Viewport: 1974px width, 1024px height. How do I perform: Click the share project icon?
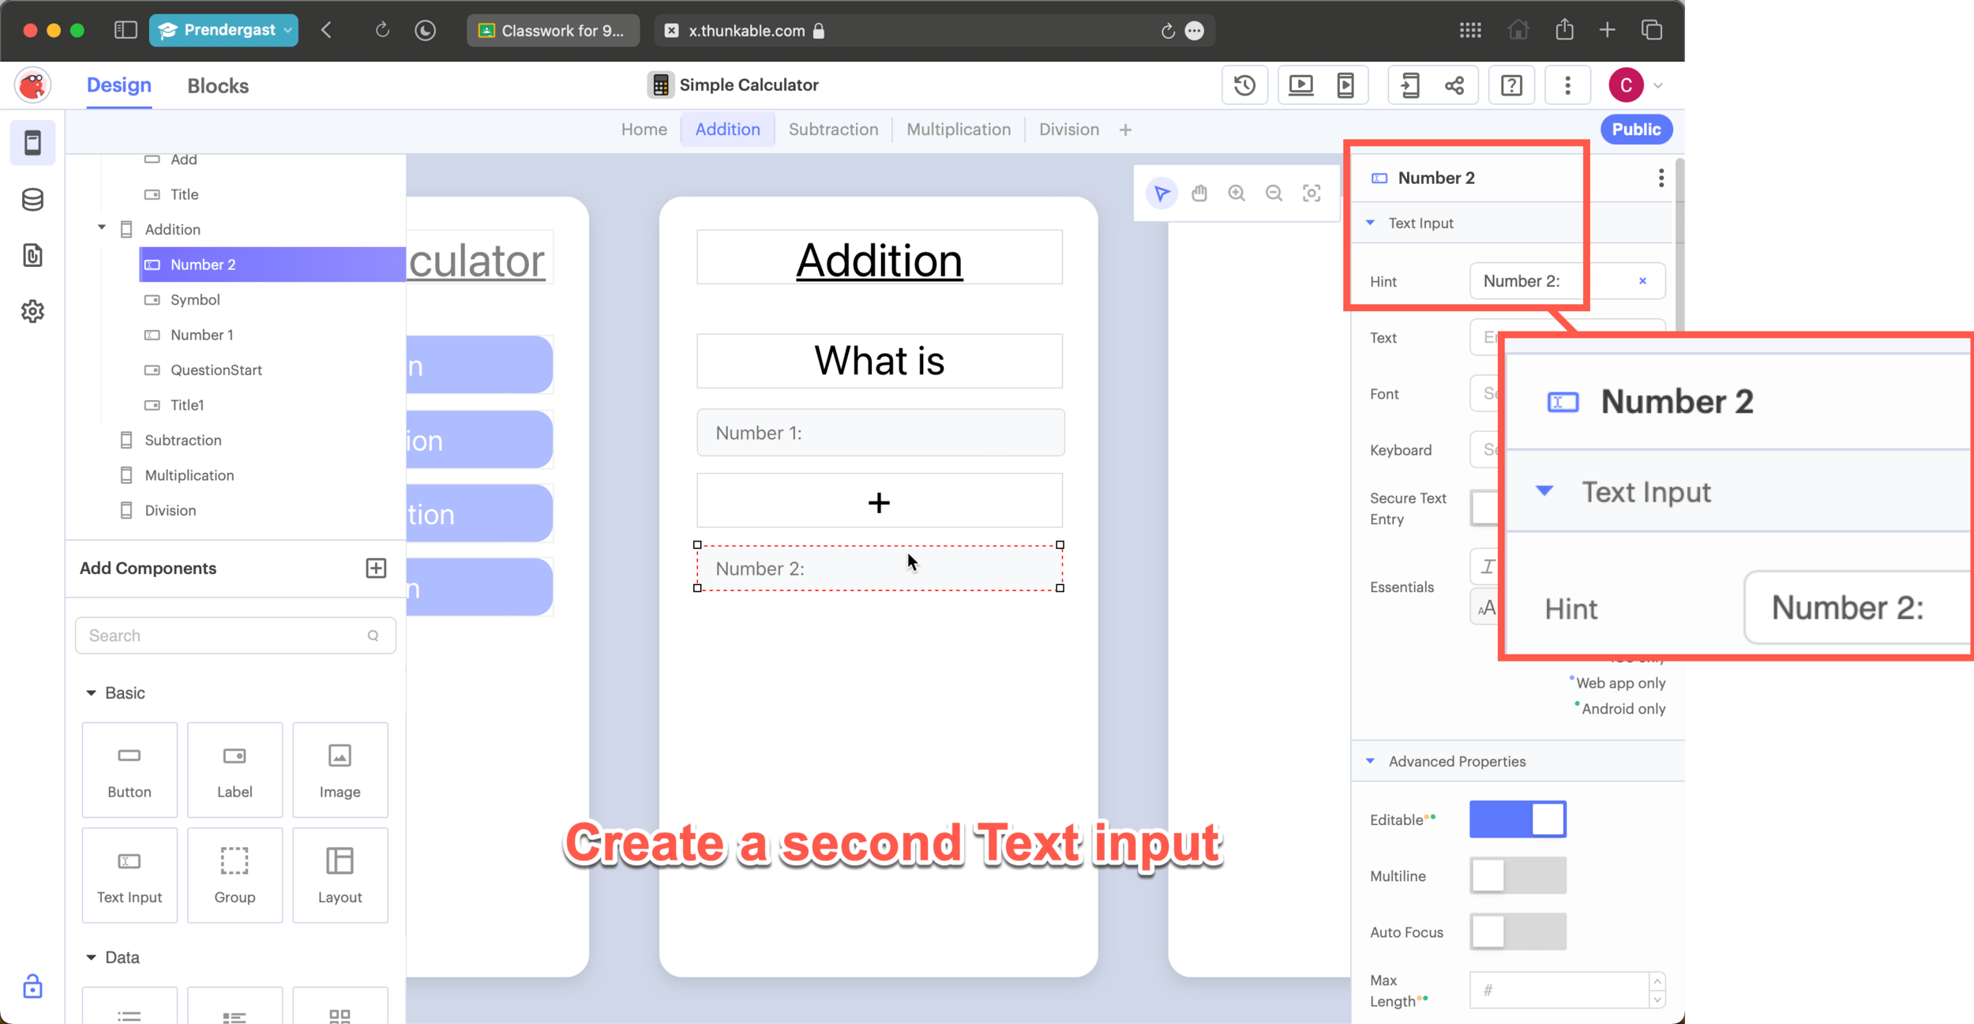1454,85
